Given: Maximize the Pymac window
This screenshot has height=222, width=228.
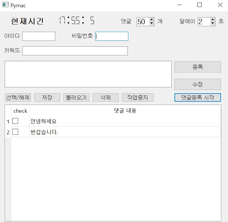Looking at the screenshot, I should [199, 5].
